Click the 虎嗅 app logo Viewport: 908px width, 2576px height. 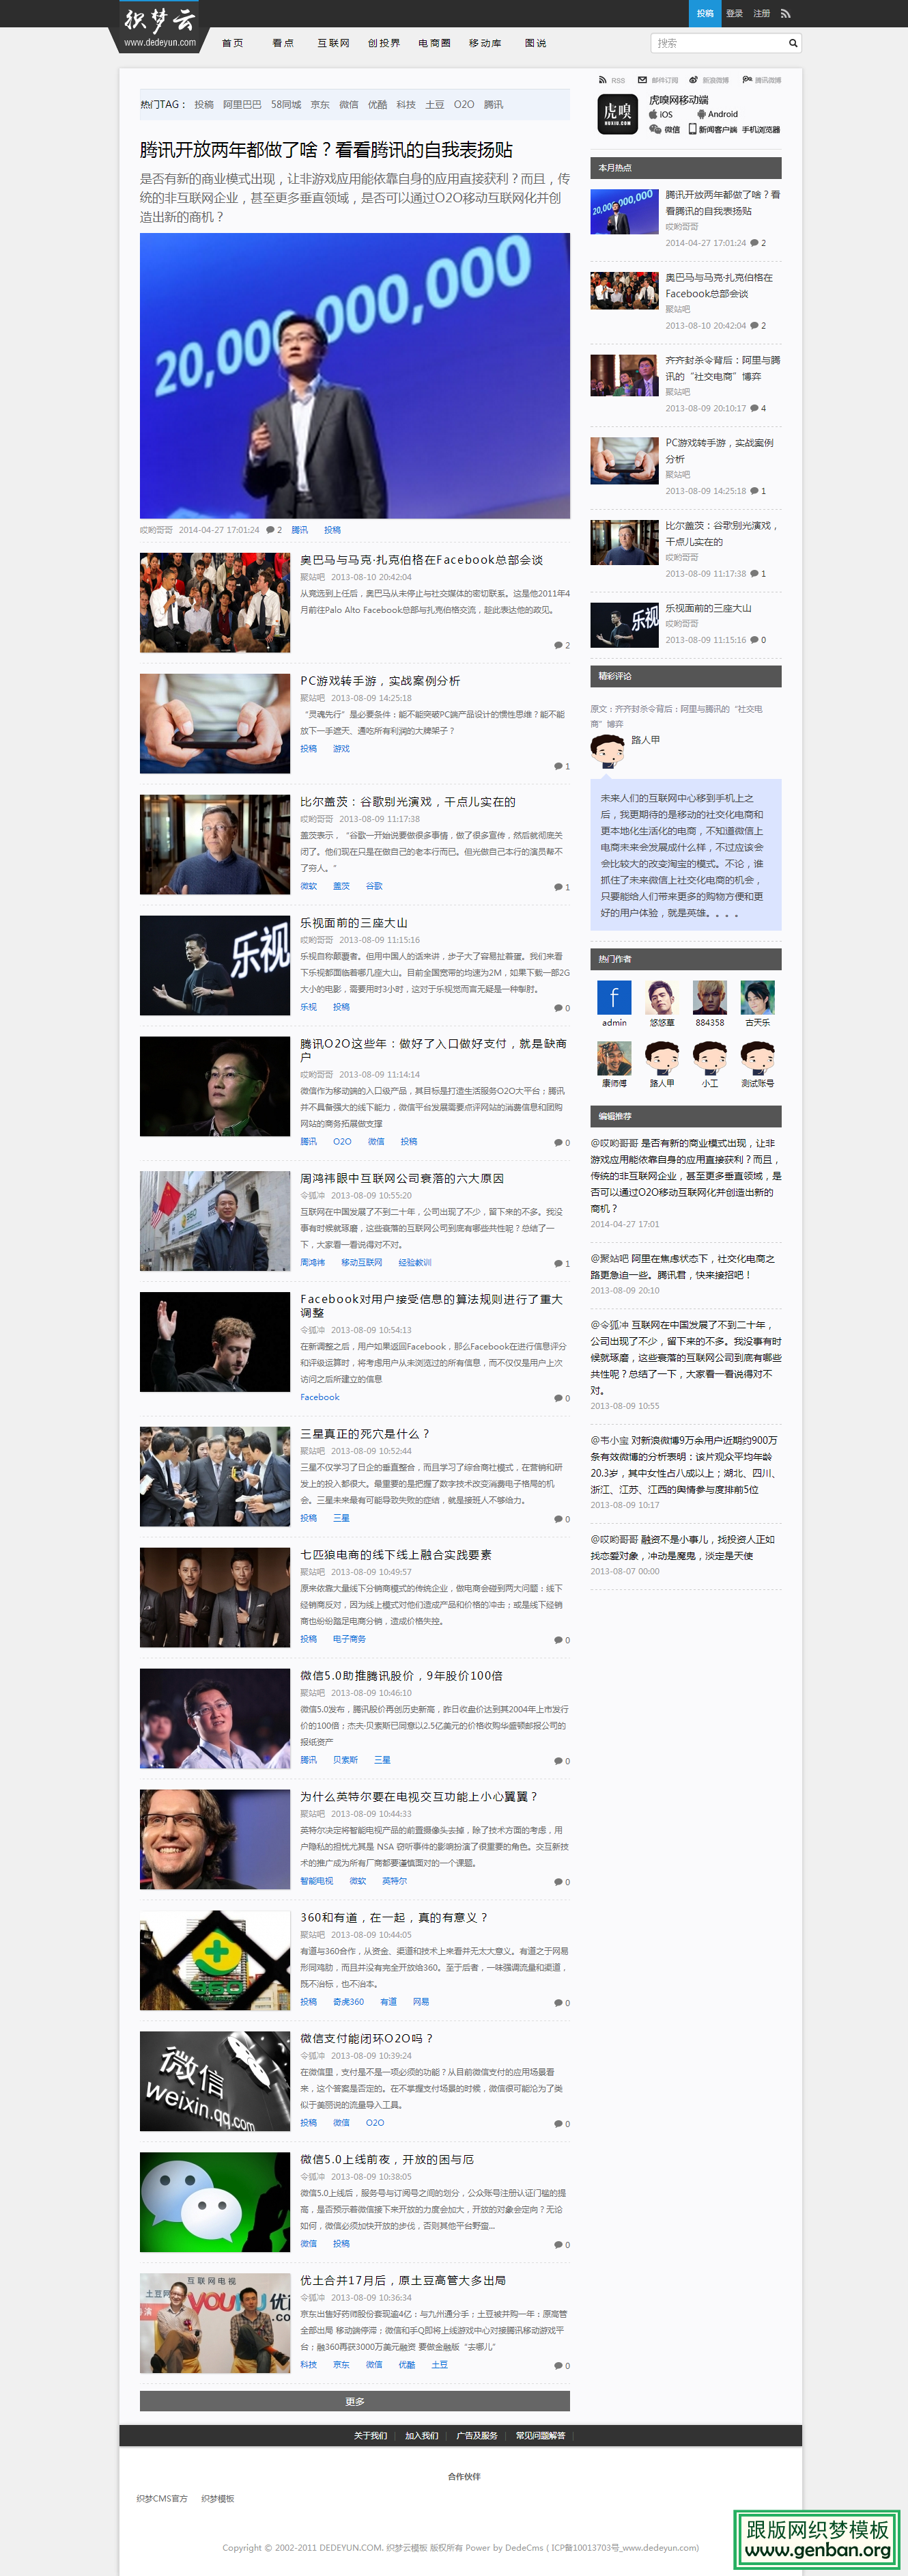617,114
